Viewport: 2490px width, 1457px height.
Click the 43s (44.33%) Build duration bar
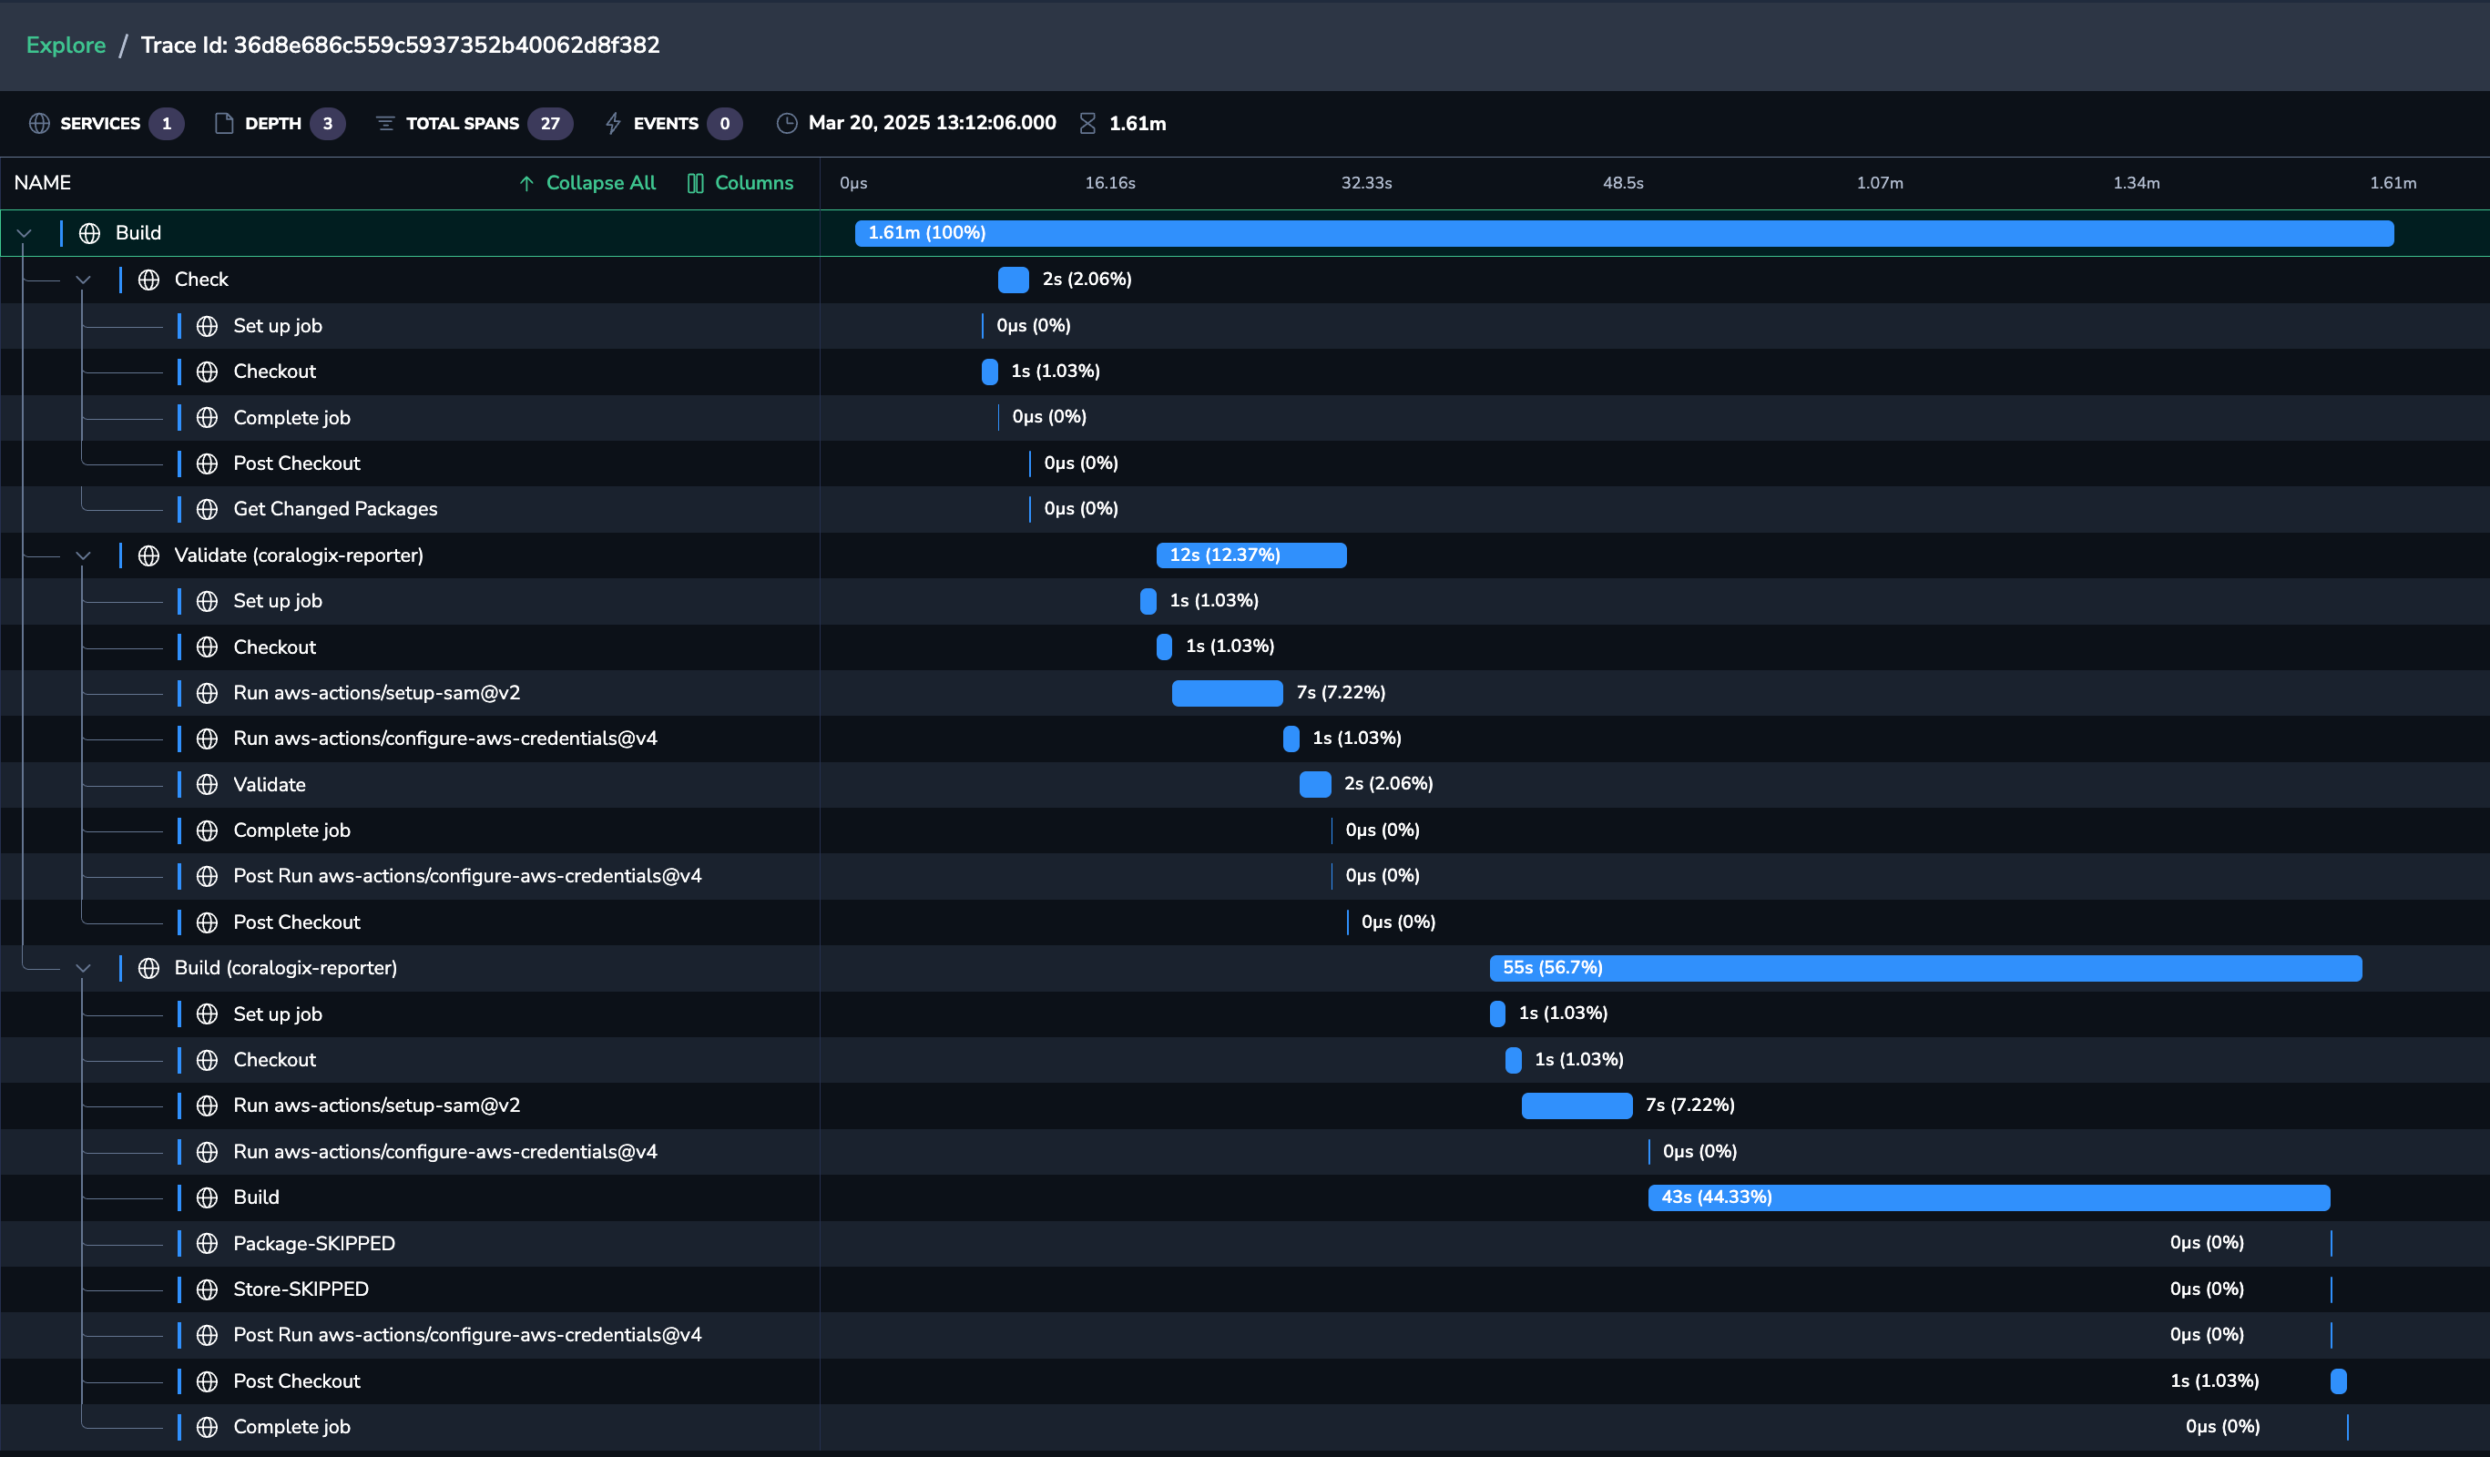pyautogui.click(x=1988, y=1197)
